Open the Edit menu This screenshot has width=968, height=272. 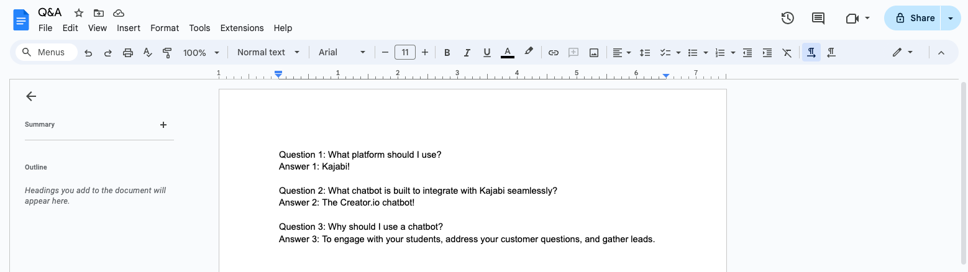(x=70, y=28)
